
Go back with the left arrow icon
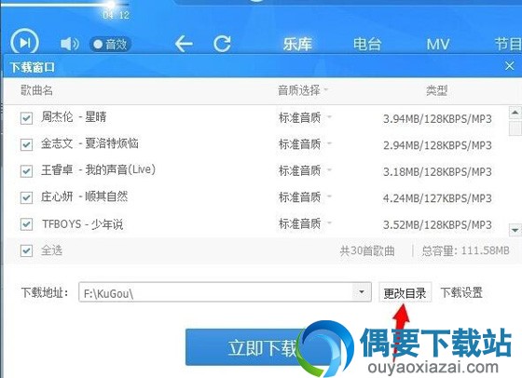[x=184, y=44]
